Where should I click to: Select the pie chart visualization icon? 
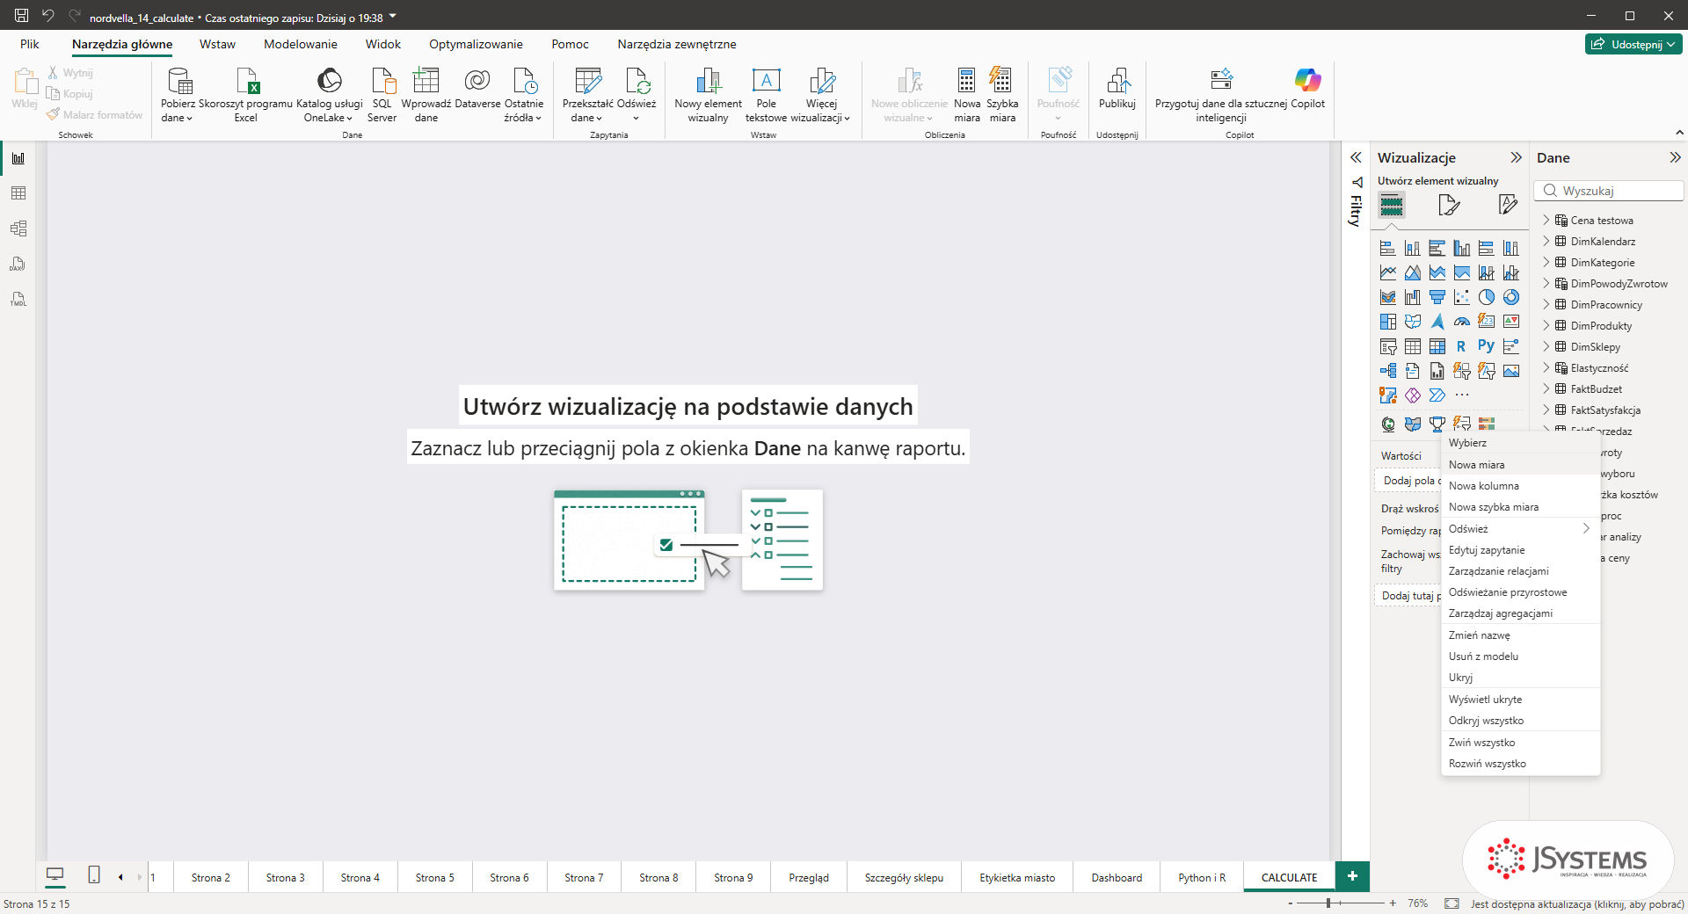[1486, 297]
